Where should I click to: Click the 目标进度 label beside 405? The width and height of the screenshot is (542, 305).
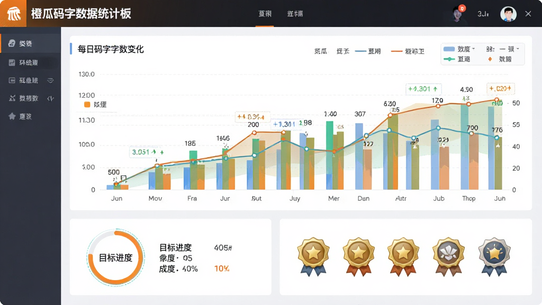[175, 248]
